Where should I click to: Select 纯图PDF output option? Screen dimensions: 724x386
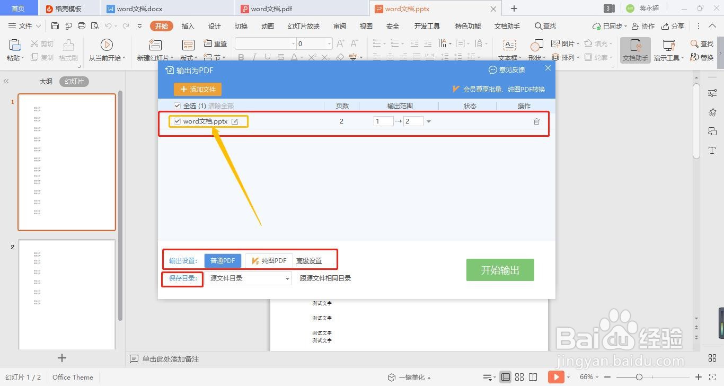[x=268, y=260]
